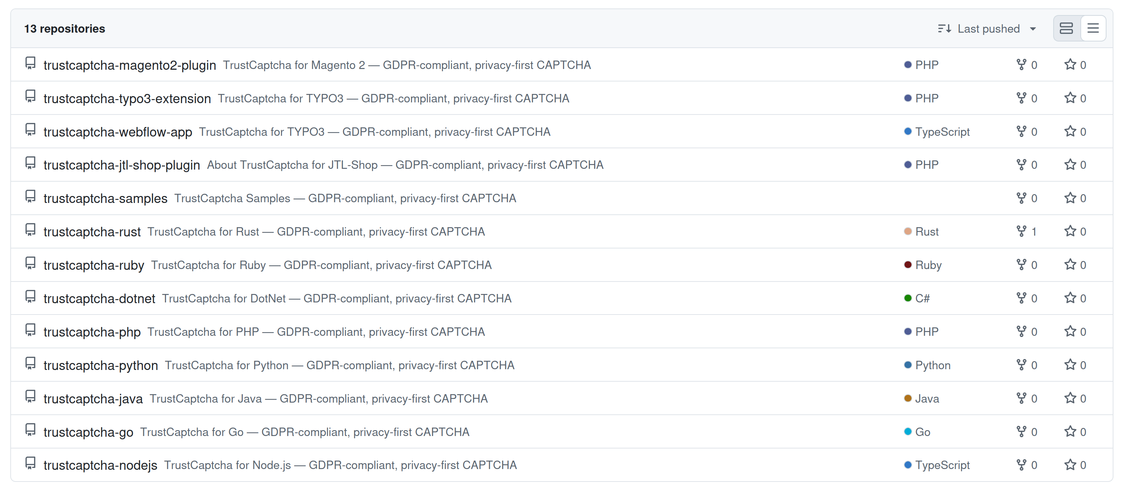Click the fork icon for trustcaptcha-magento2-plugin

point(1021,65)
